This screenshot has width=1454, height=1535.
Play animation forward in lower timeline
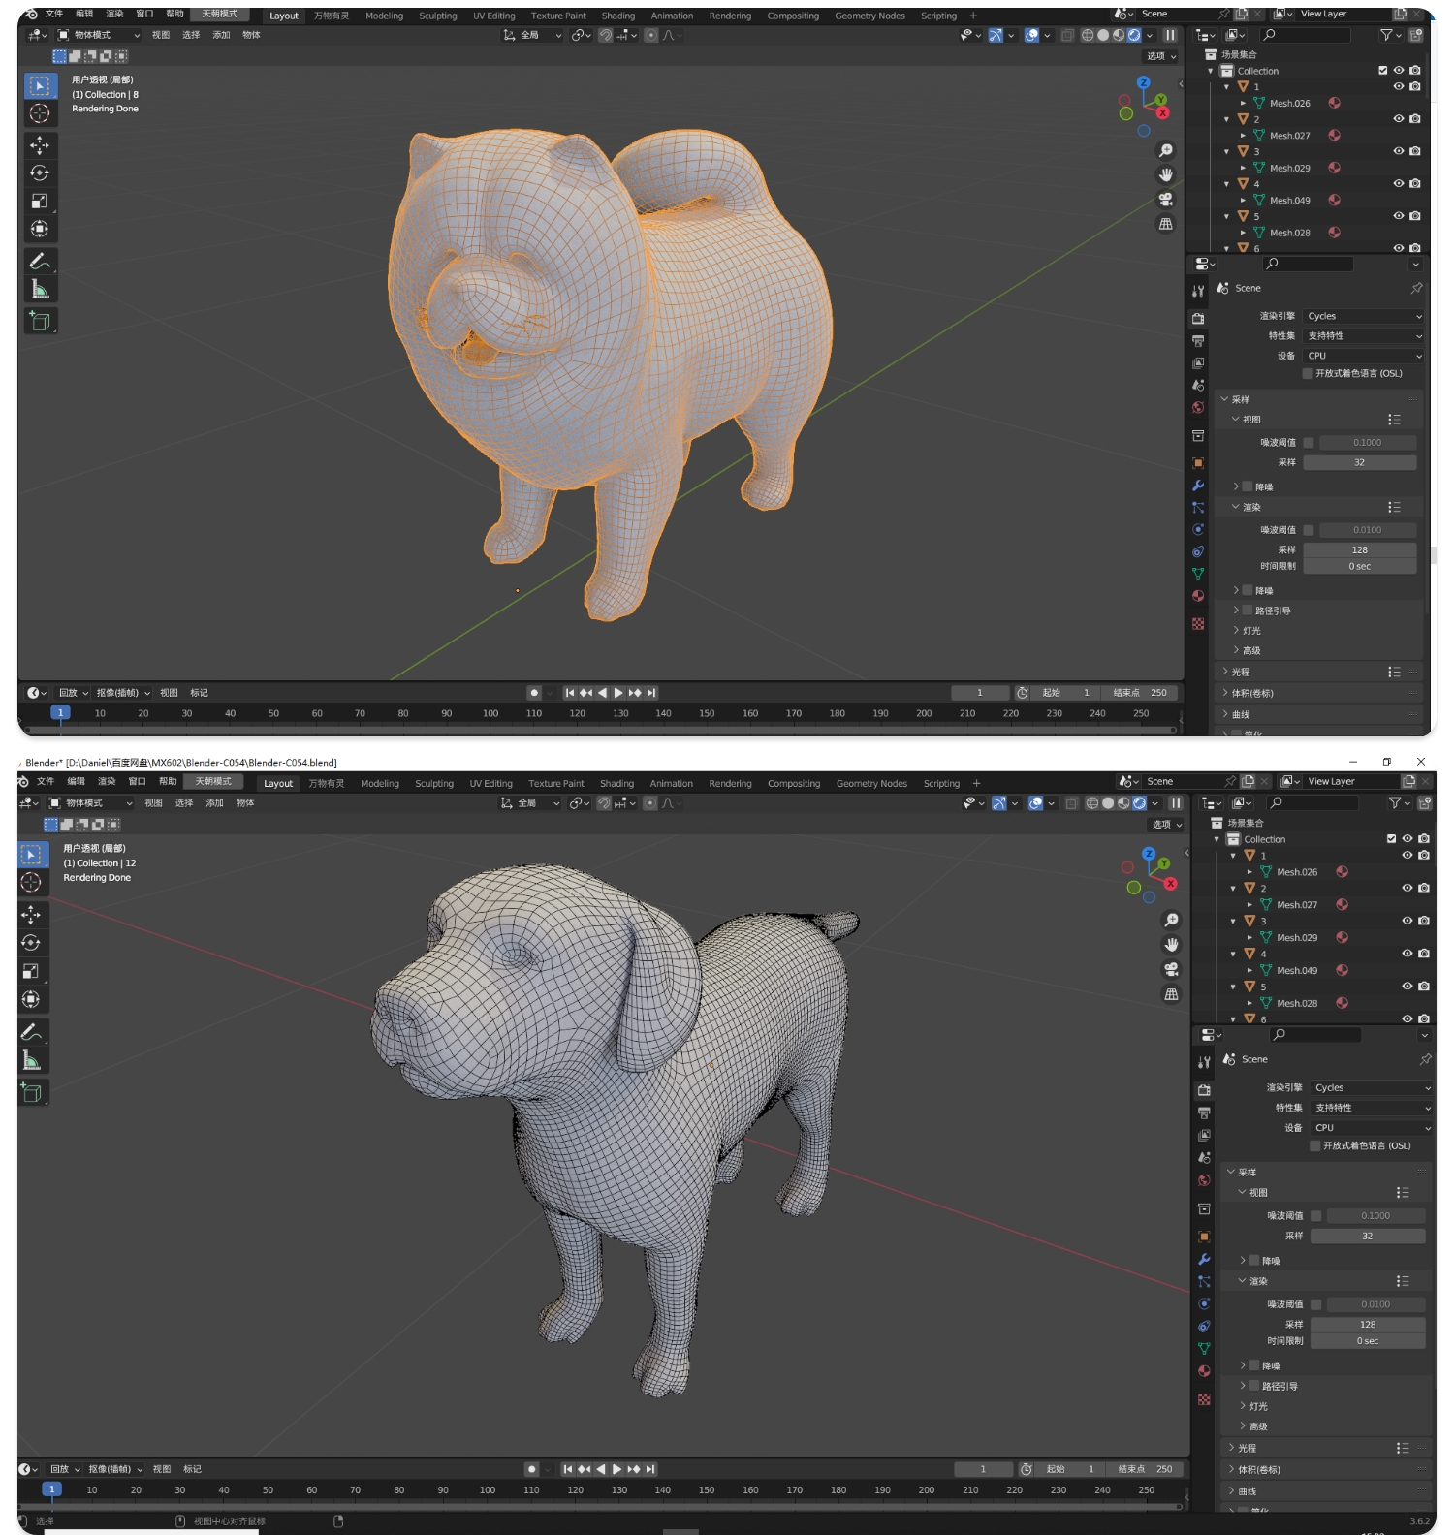click(x=617, y=1469)
